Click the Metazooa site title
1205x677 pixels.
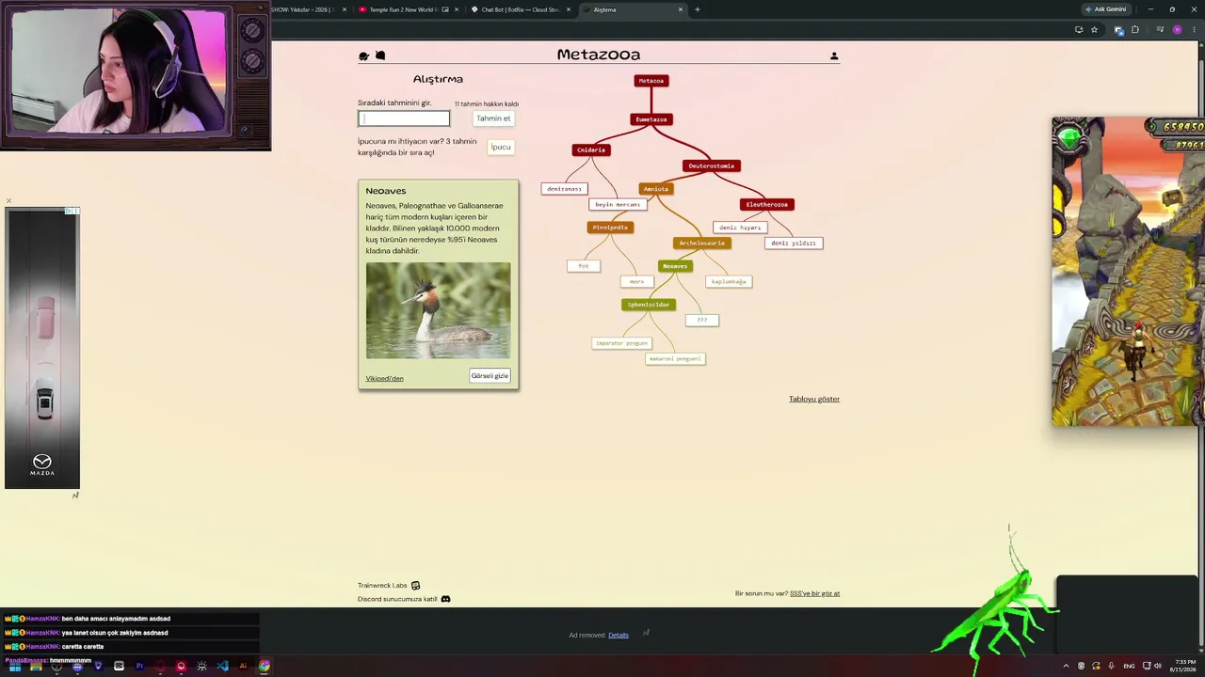tap(599, 55)
